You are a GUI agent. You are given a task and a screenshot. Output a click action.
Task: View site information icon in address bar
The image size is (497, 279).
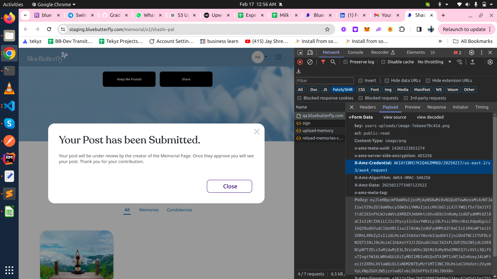[63, 29]
